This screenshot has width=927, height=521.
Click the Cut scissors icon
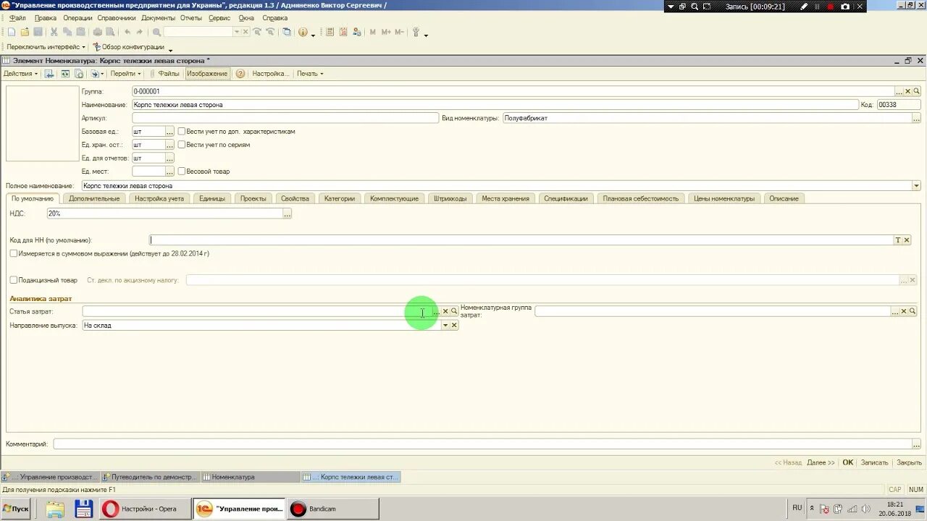(x=54, y=32)
